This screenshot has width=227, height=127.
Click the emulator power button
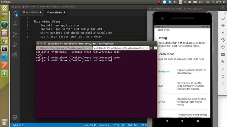pos(223,18)
